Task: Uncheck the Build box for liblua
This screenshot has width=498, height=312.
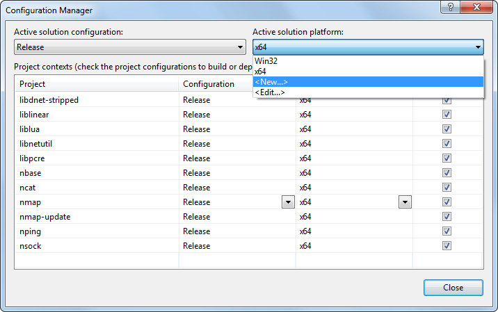Action: click(447, 129)
